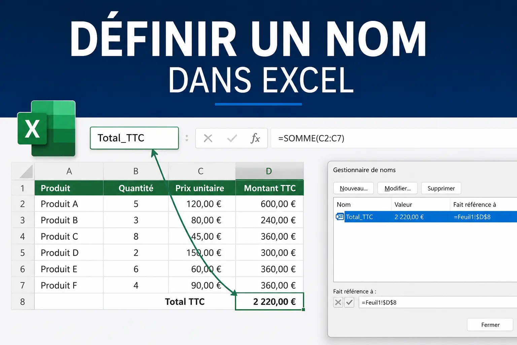Cancel reference edit X in name manager
This screenshot has width=517, height=345.
[338, 302]
